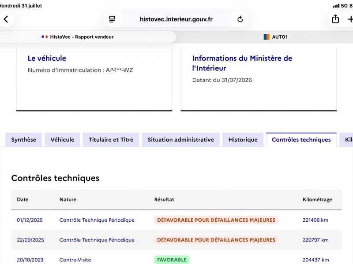Screen dimensions: 353x264
Task: Click mileage 220797 km
Action: [x=315, y=240]
